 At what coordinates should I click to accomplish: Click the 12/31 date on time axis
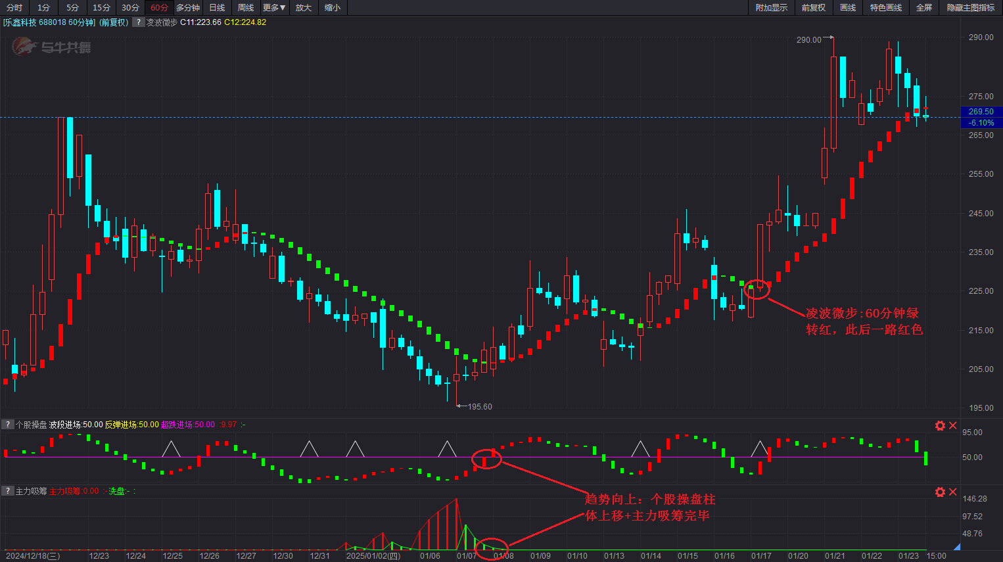tap(319, 556)
